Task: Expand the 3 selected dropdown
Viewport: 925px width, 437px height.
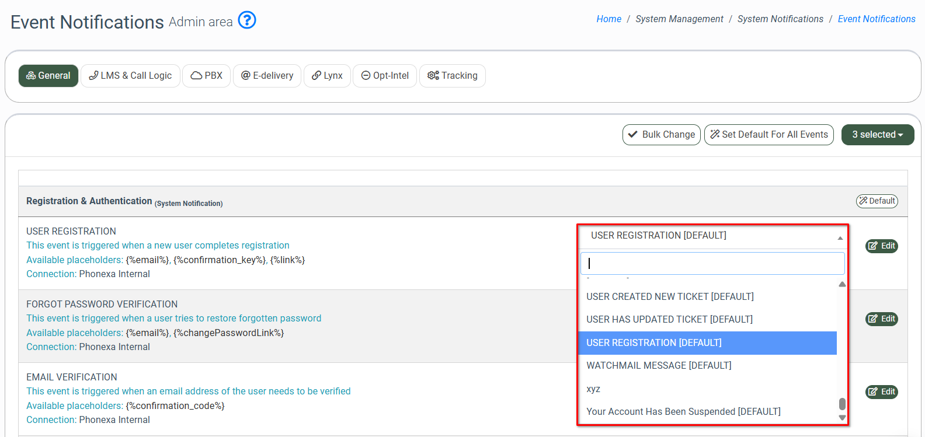Action: click(877, 135)
